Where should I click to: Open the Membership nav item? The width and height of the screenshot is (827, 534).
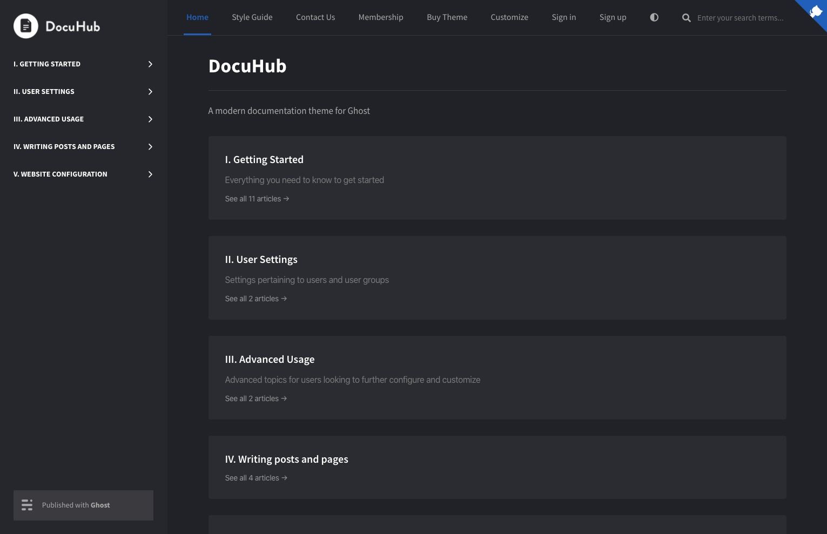pos(381,17)
